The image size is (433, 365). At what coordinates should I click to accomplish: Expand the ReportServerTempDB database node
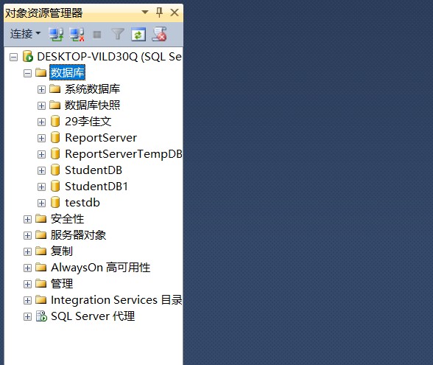tap(41, 154)
